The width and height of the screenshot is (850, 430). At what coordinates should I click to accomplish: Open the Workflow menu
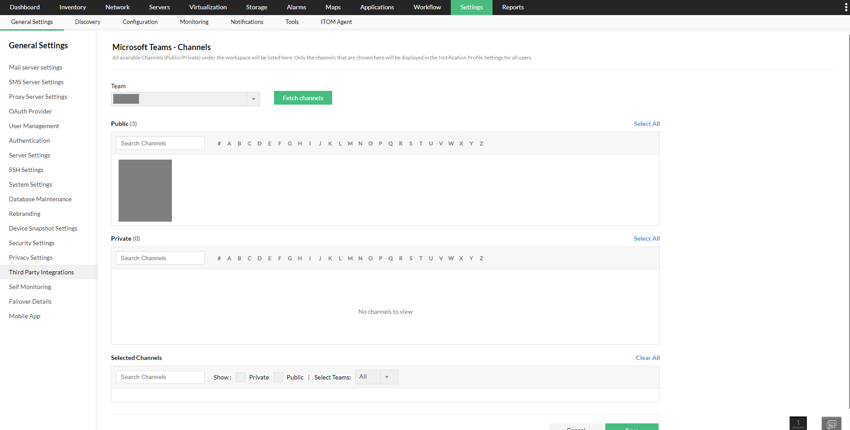click(427, 7)
